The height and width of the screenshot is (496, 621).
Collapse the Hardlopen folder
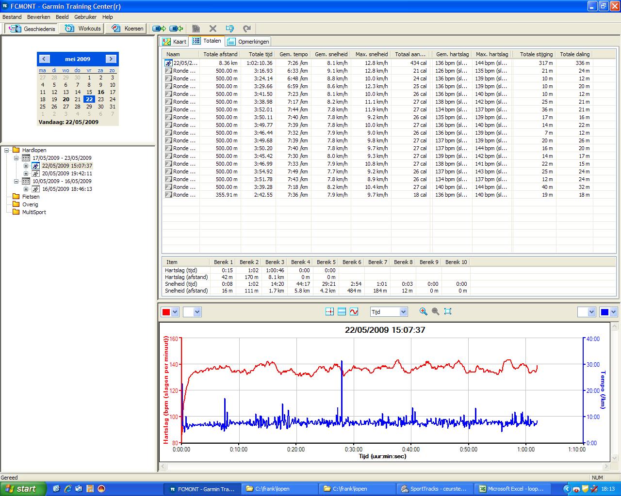7,150
